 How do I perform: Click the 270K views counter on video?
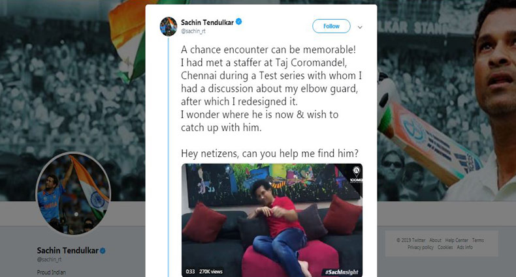[x=210, y=272]
